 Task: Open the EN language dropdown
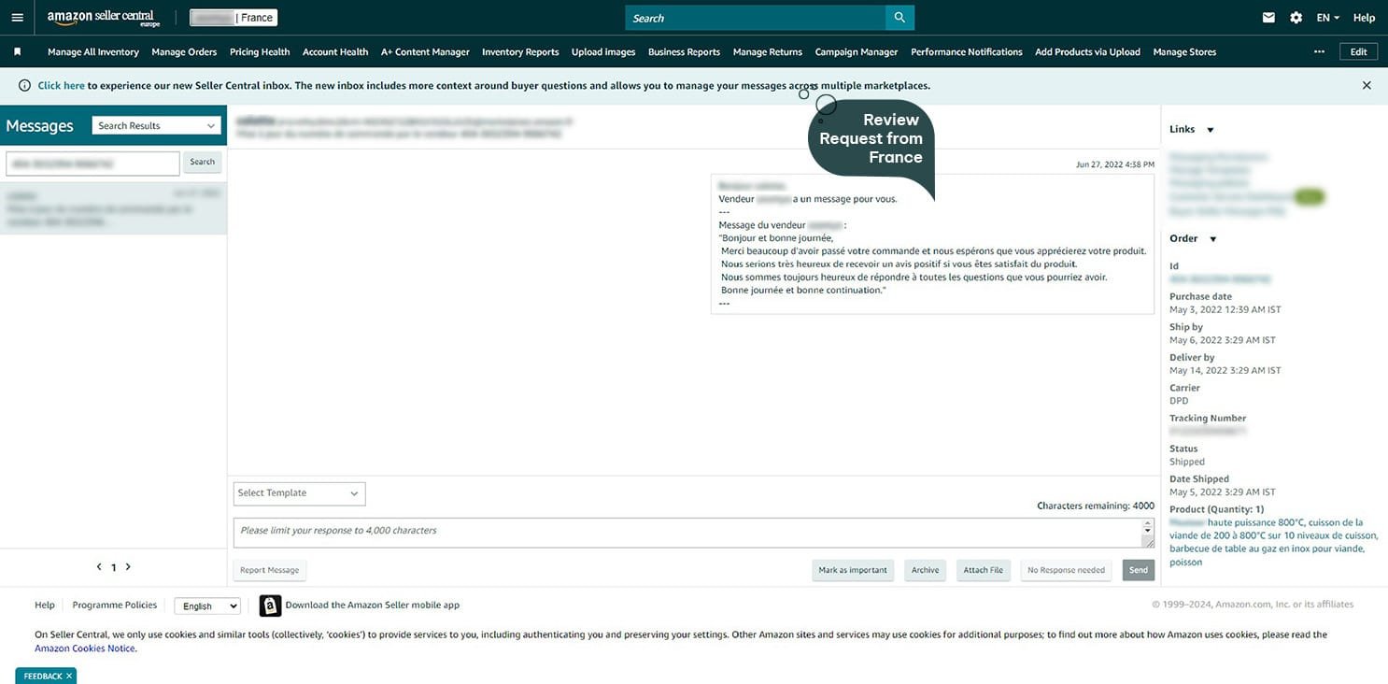tap(1327, 18)
